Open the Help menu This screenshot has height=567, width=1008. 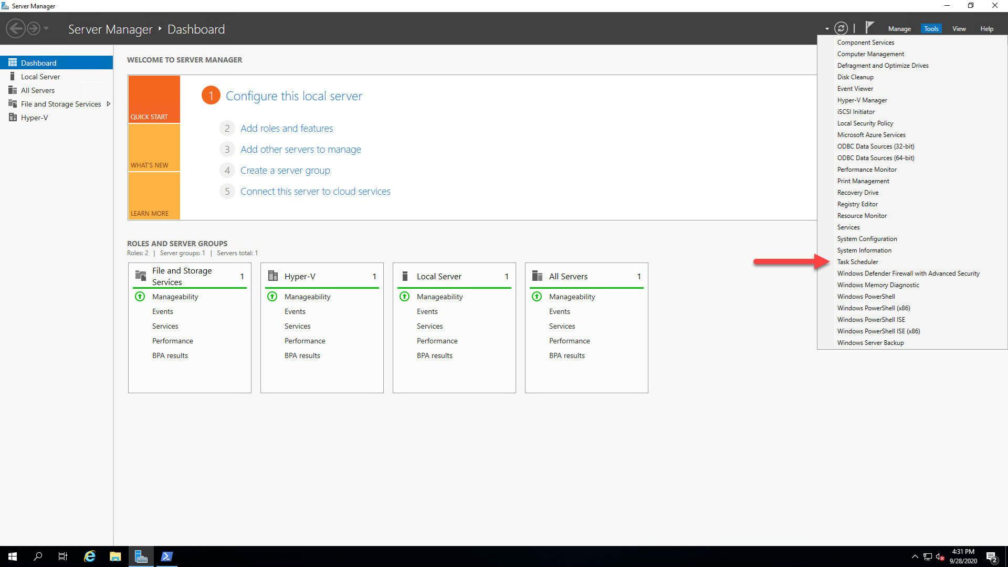[987, 29]
